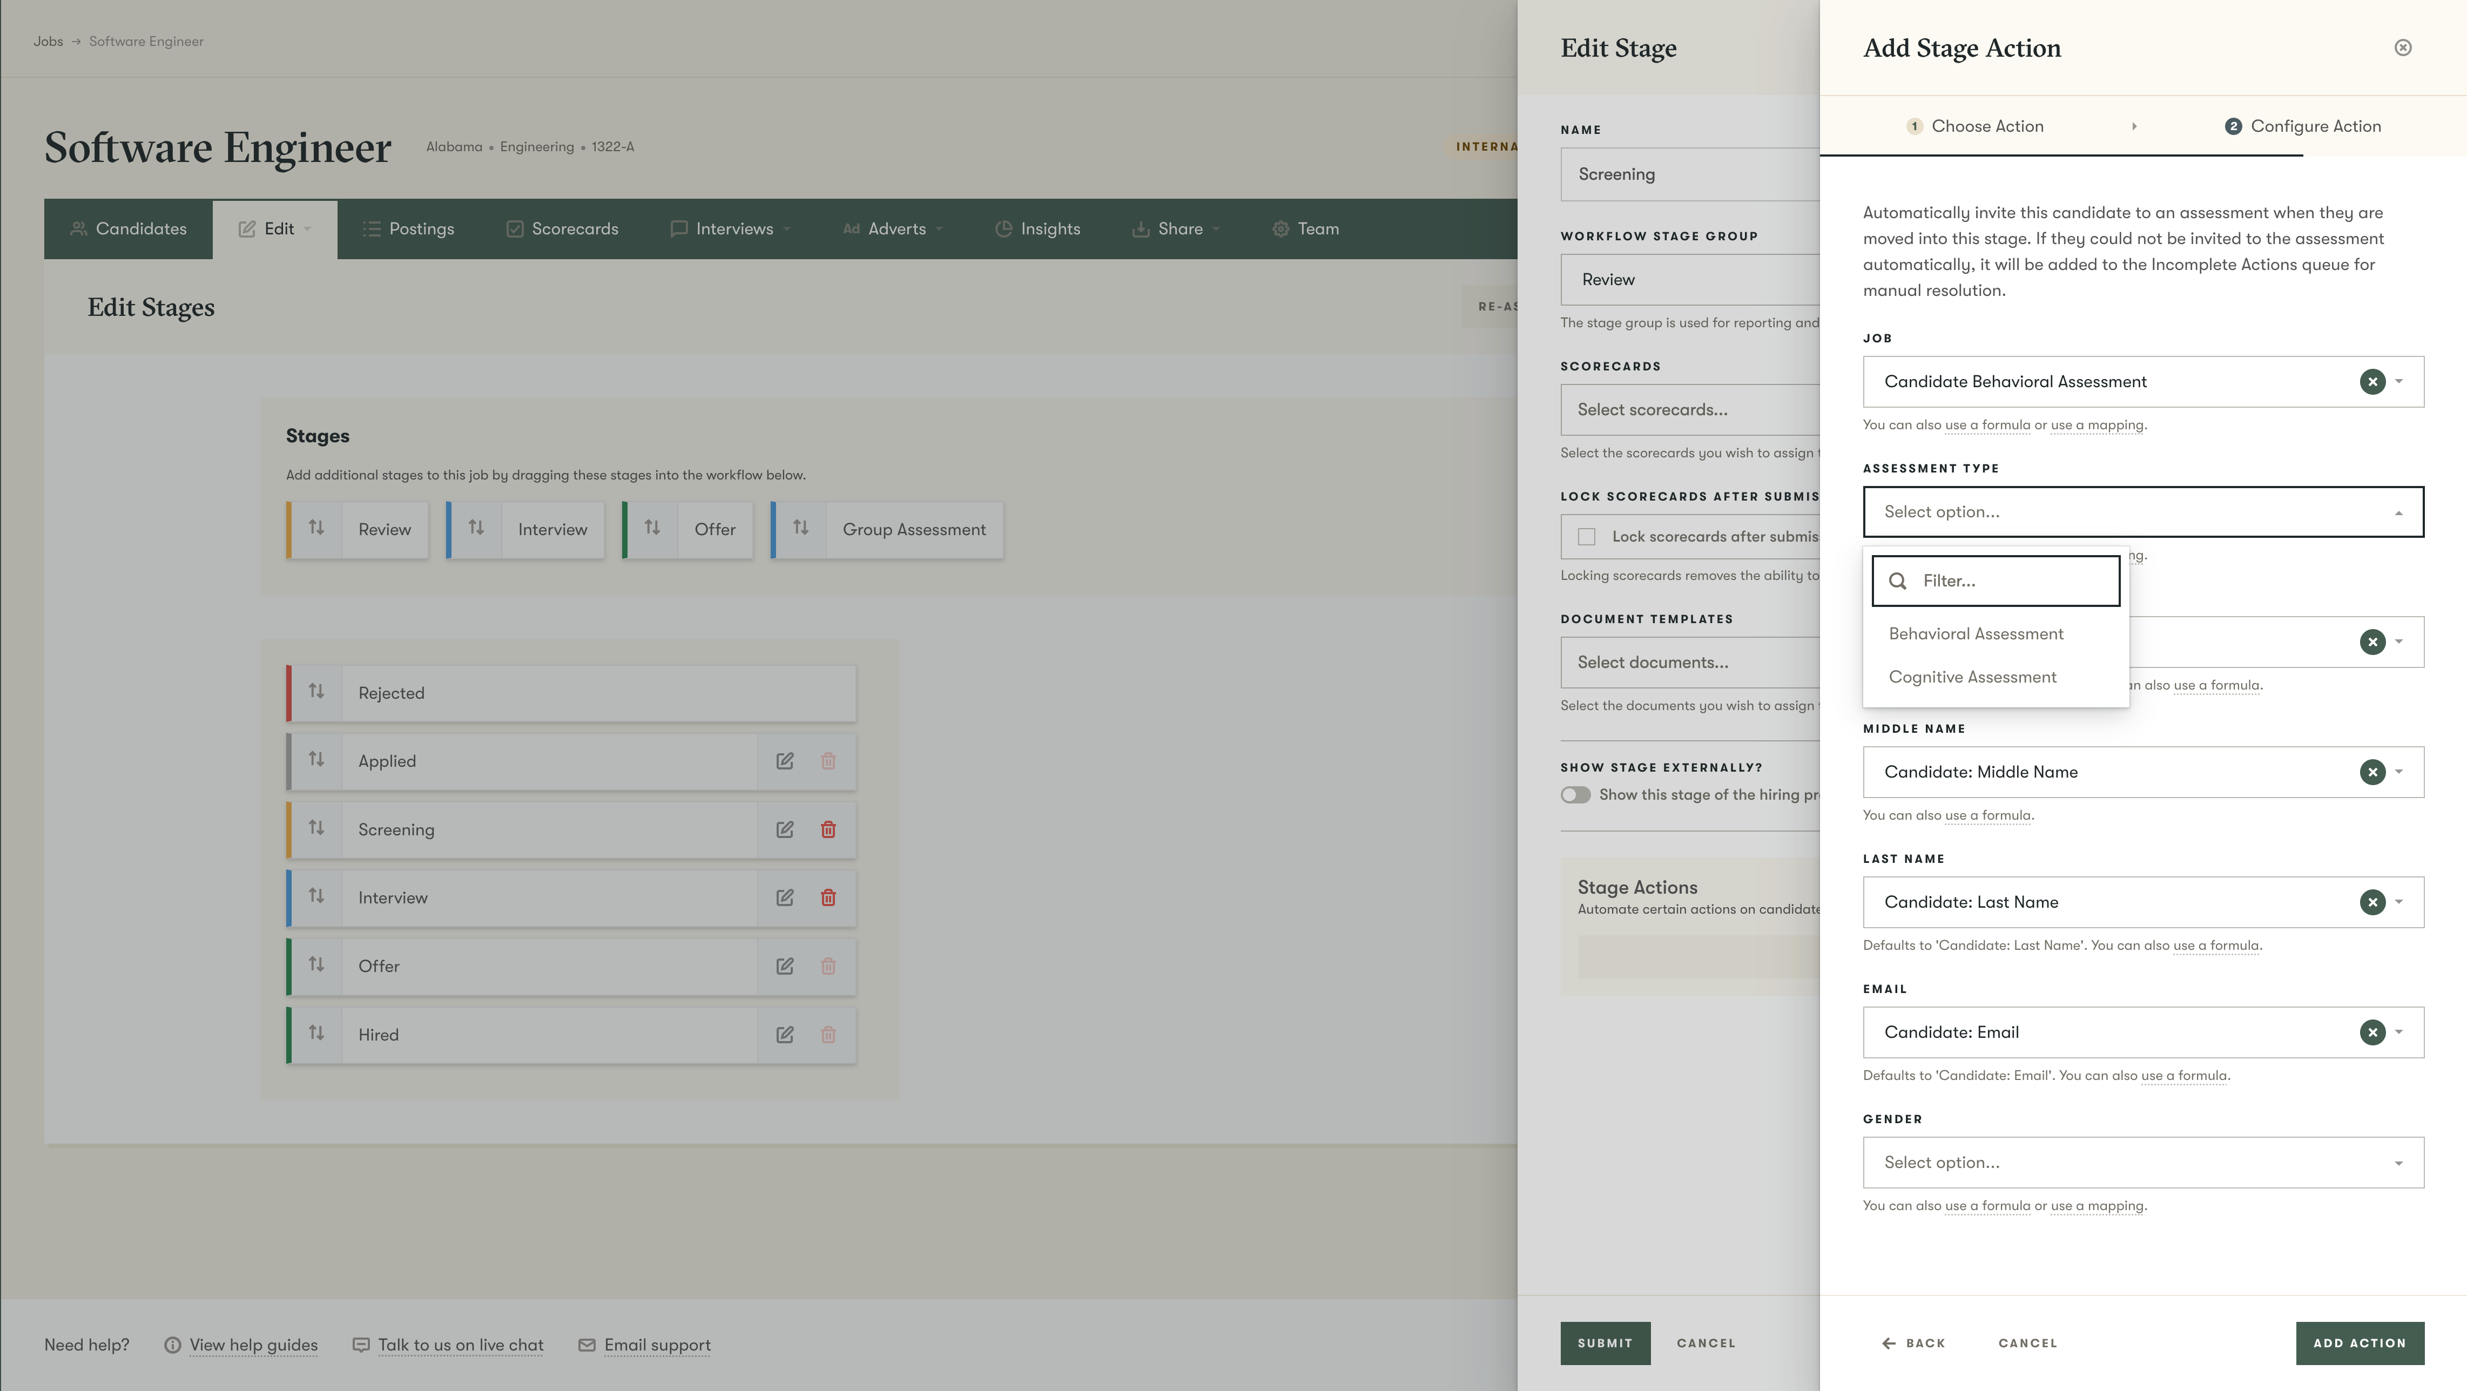Close the Add Stage Action panel

[x=2402, y=48]
